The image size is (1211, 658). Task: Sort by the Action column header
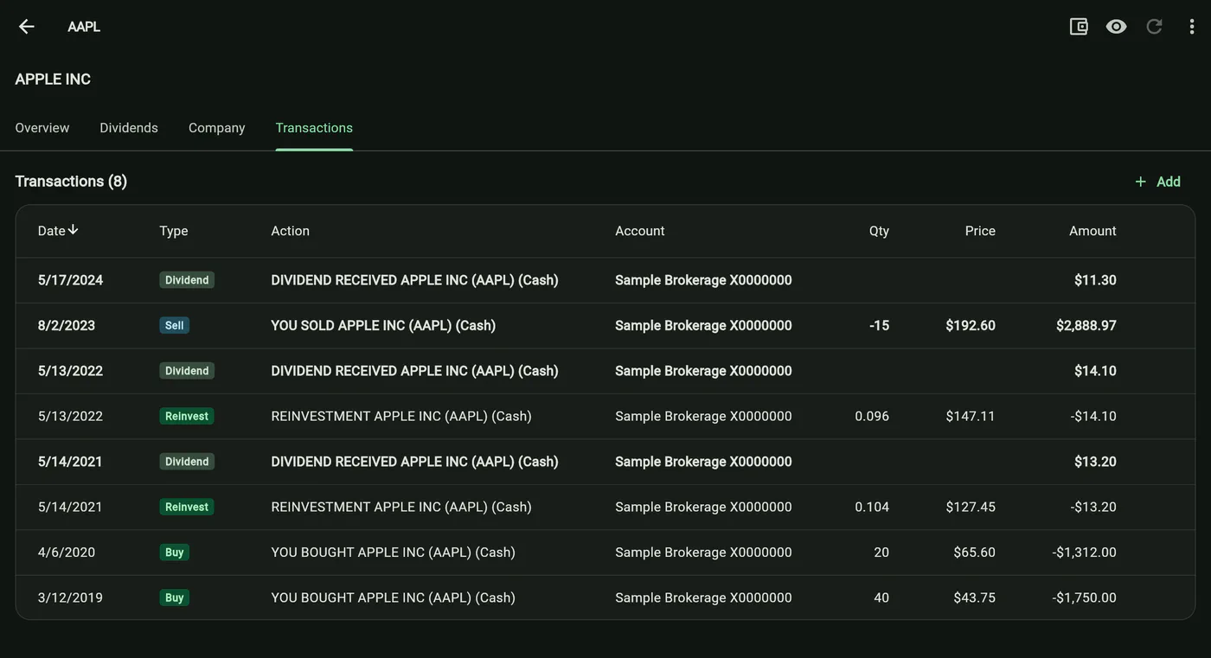click(291, 231)
